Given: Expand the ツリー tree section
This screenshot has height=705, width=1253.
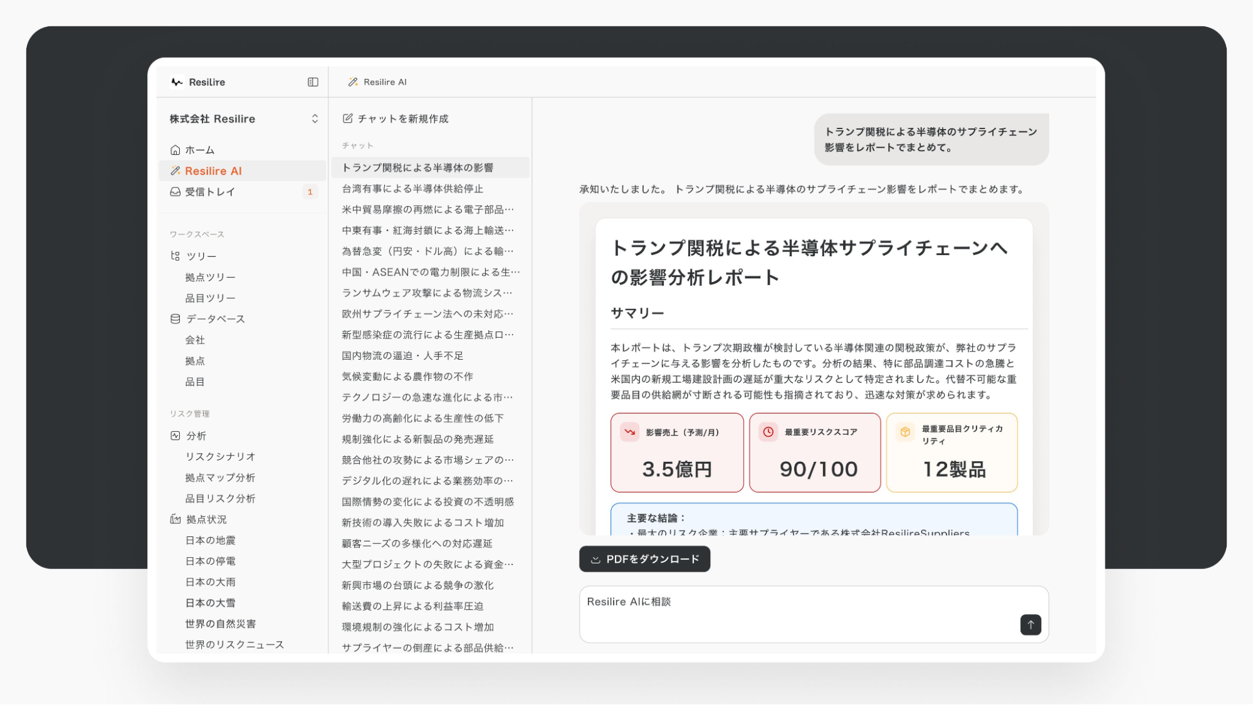Looking at the screenshot, I should click(x=201, y=256).
